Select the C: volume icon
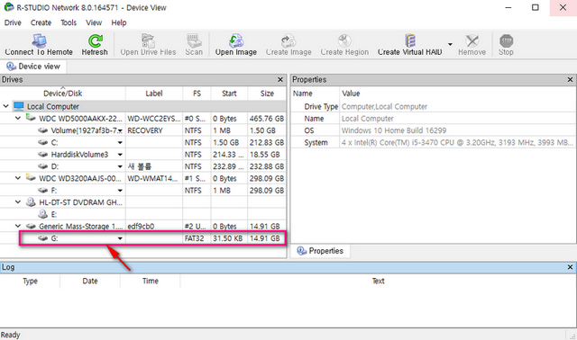The width and height of the screenshot is (577, 340). (43, 142)
